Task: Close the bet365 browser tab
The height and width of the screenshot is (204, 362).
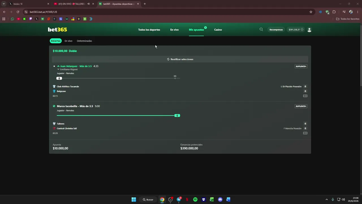Action: [138, 4]
